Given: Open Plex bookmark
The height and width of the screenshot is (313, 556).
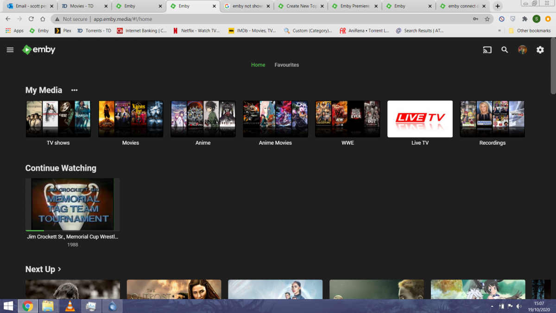Looking at the screenshot, I should point(63,31).
